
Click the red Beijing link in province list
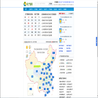click(29, 17)
